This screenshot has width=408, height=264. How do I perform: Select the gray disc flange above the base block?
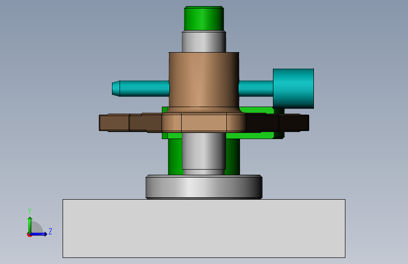click(204, 187)
